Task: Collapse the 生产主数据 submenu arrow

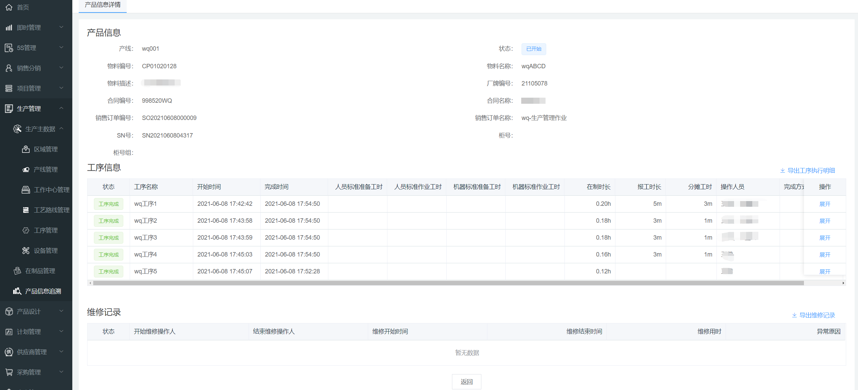Action: pyautogui.click(x=61, y=128)
